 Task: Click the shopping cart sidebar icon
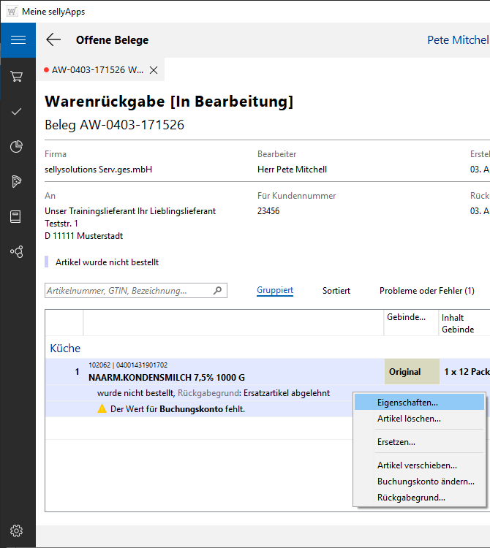point(17,76)
